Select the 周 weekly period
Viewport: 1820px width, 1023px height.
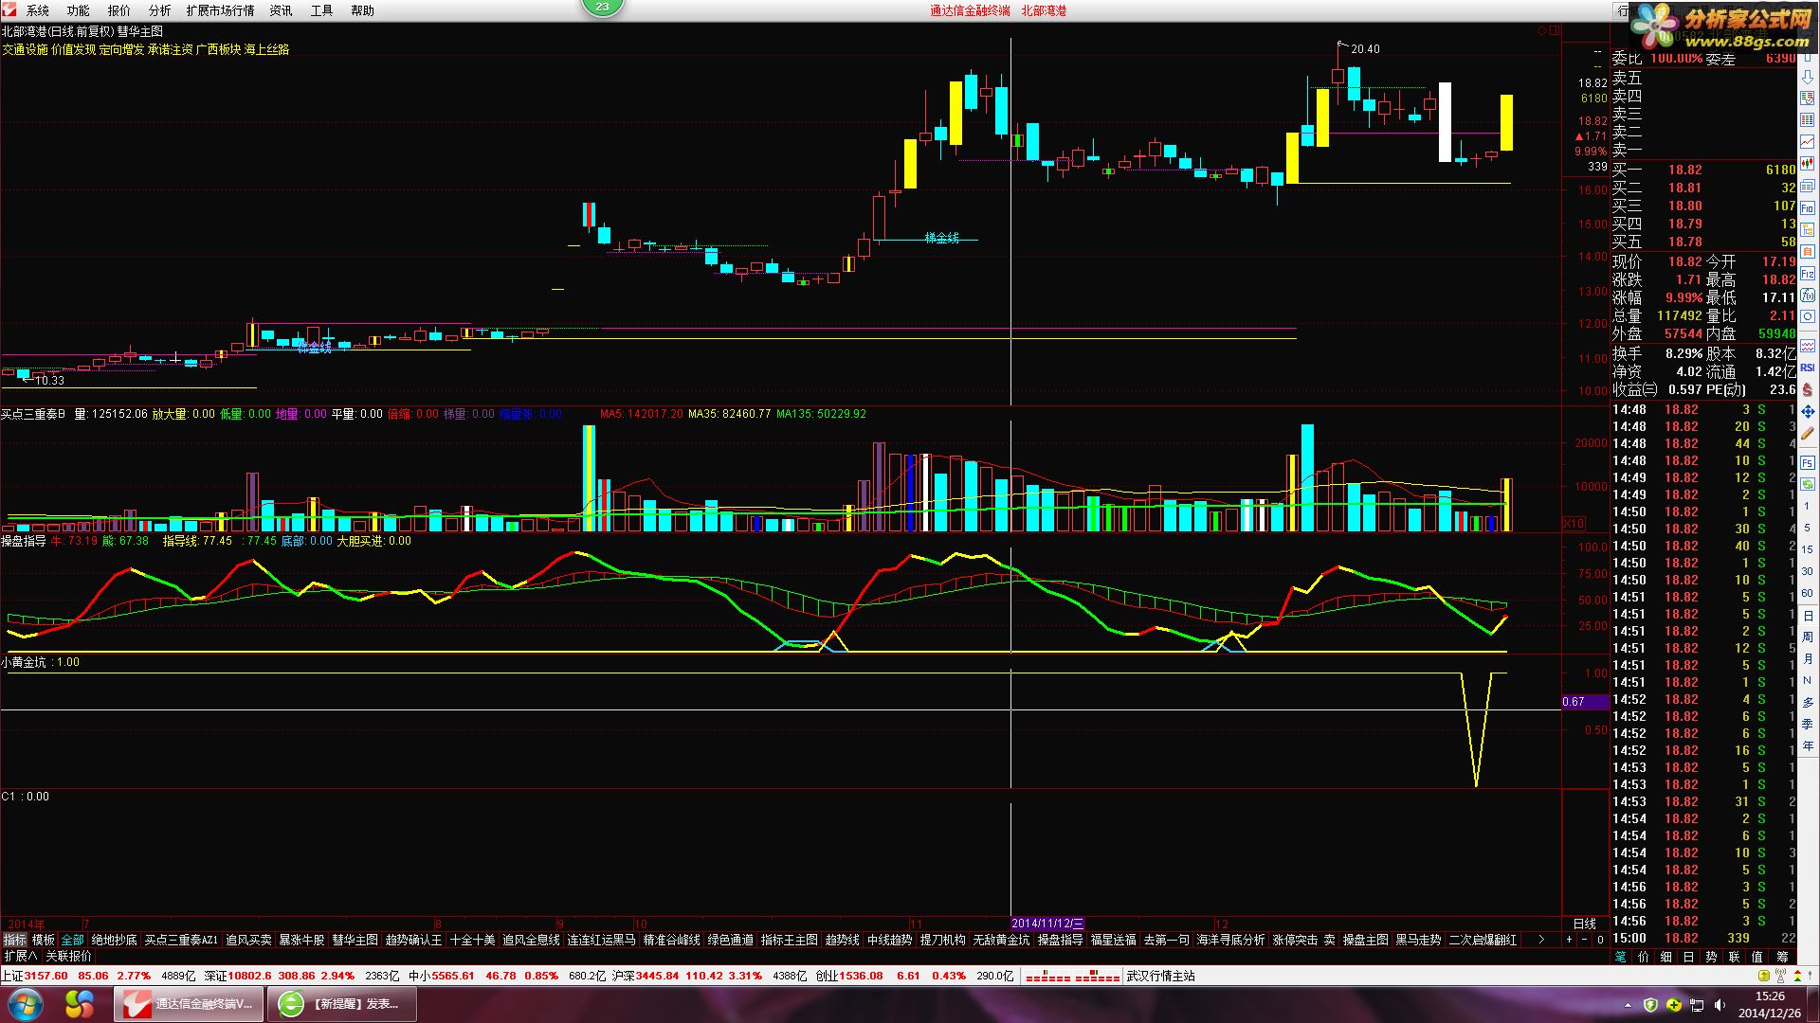click(1808, 637)
